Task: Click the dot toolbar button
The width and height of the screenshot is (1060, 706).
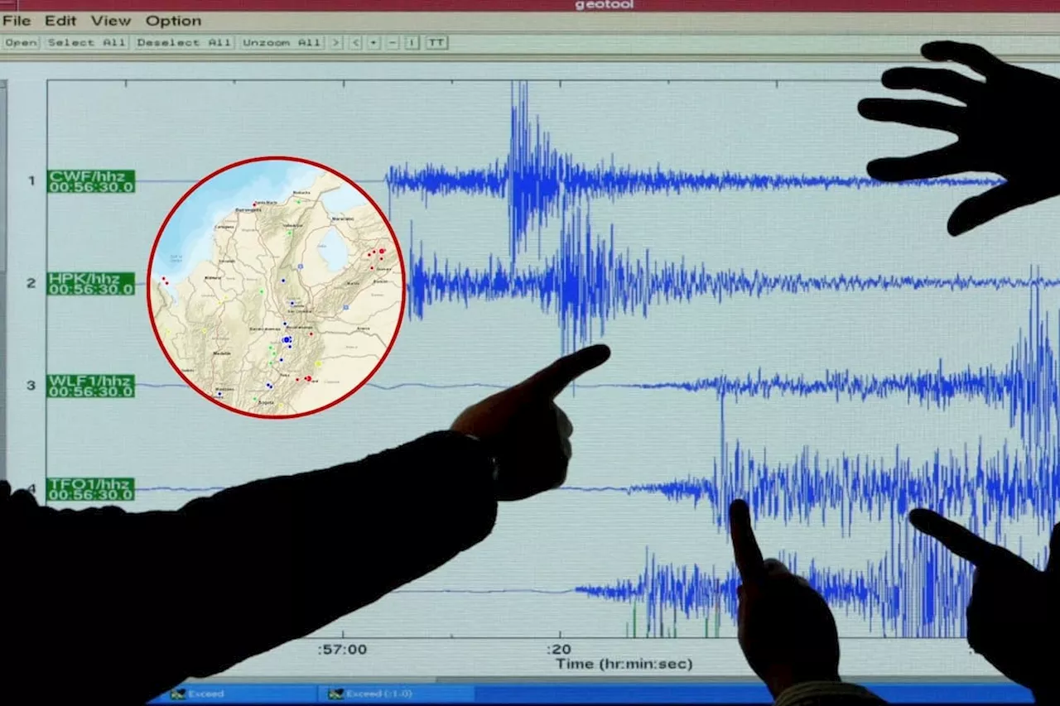Action: [x=374, y=42]
